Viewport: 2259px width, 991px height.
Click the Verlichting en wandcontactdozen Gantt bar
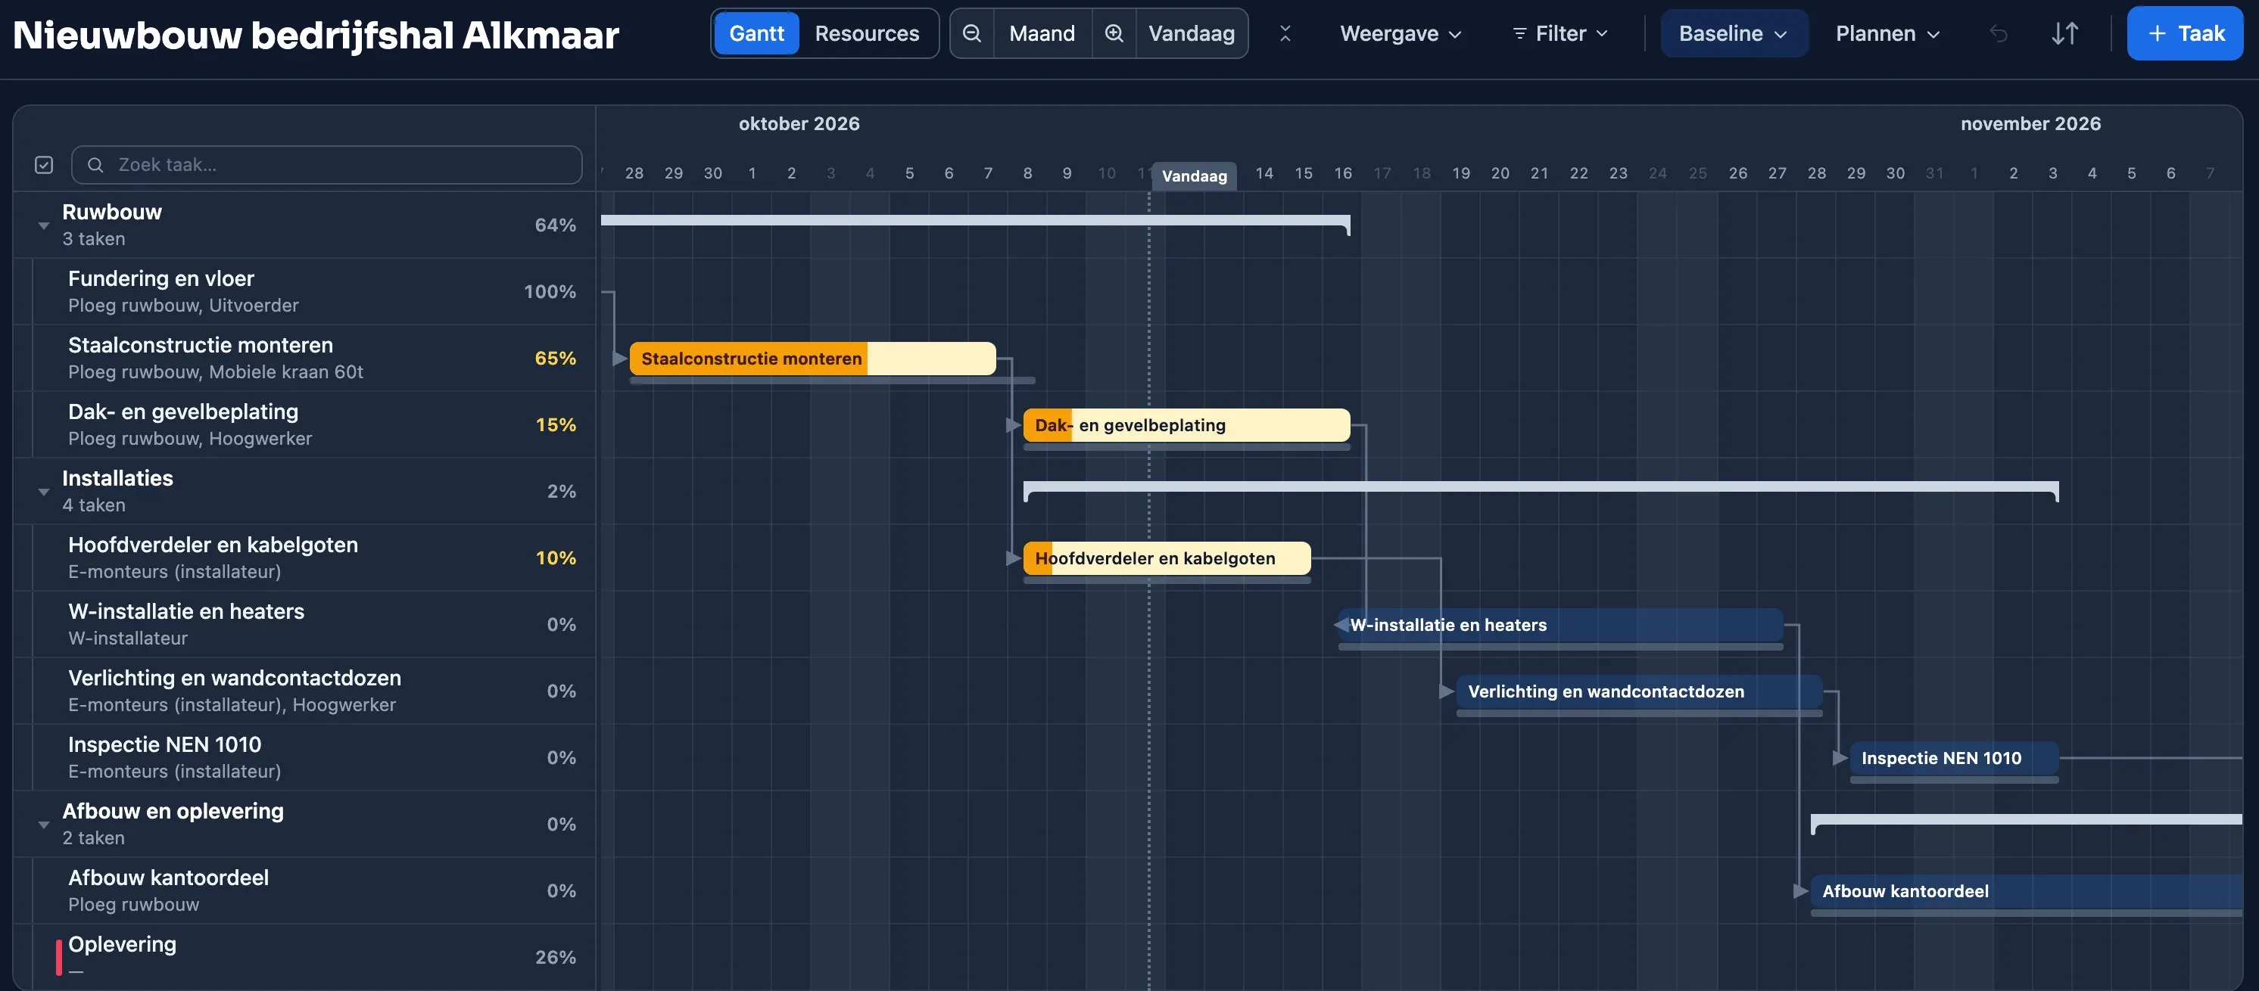pyautogui.click(x=1639, y=691)
